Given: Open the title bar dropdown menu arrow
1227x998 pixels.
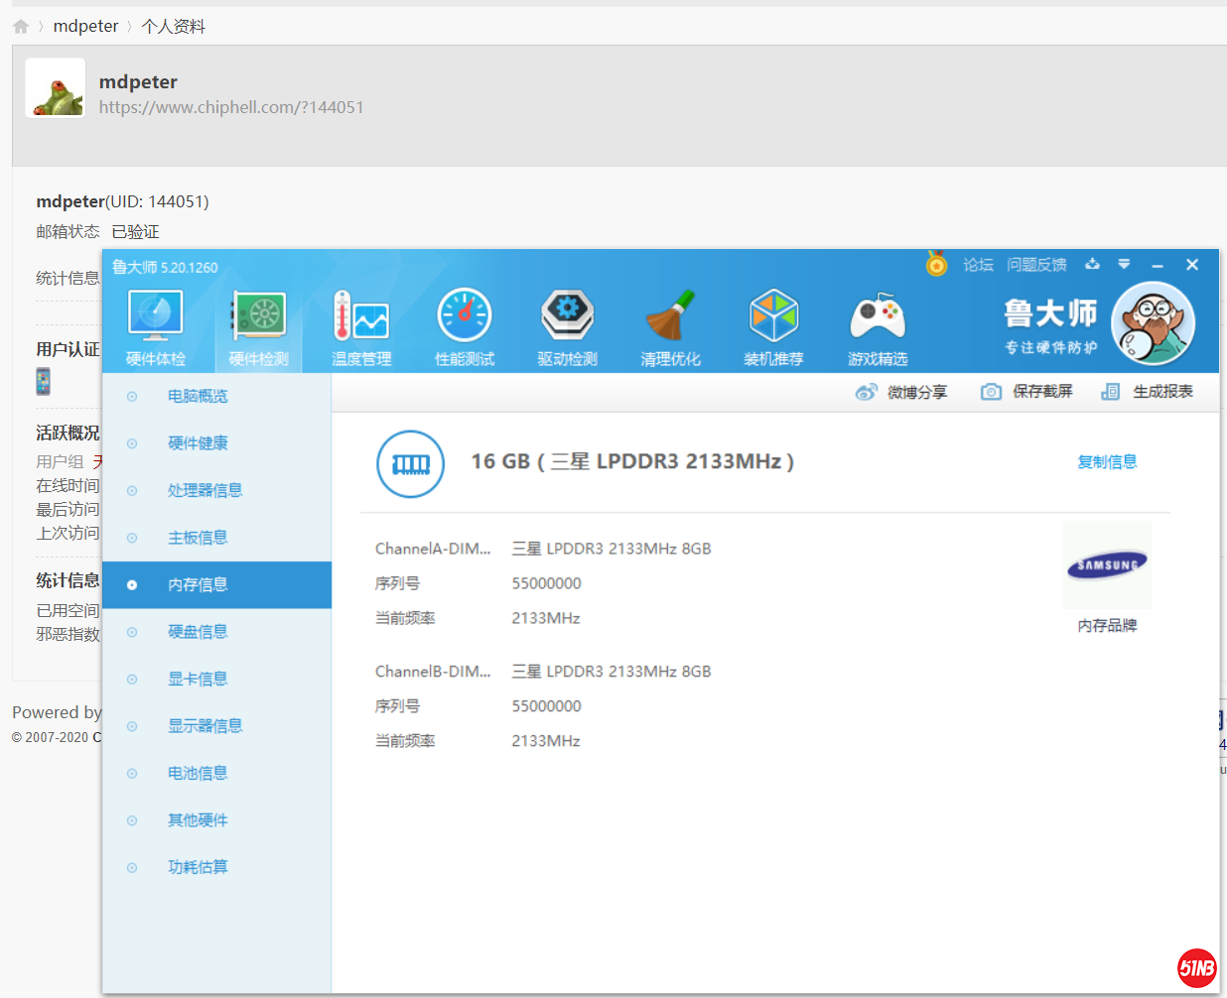Looking at the screenshot, I should [x=1124, y=264].
